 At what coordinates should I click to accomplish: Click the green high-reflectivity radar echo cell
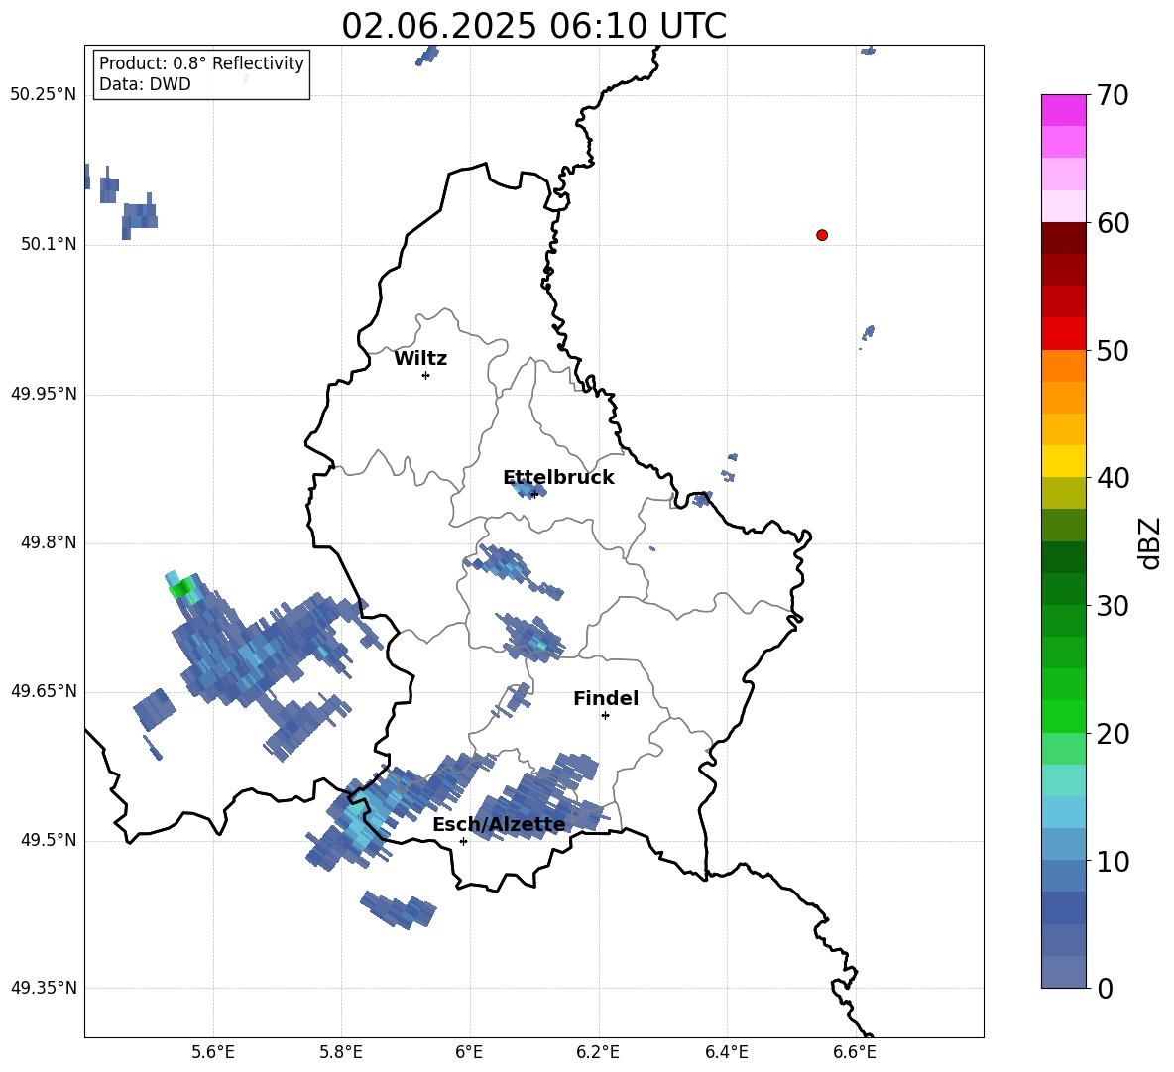pos(180,588)
